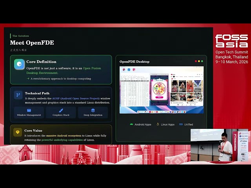The image size is (251, 188).
Task: Click the Core Definition cube icon
Action: [19, 64]
